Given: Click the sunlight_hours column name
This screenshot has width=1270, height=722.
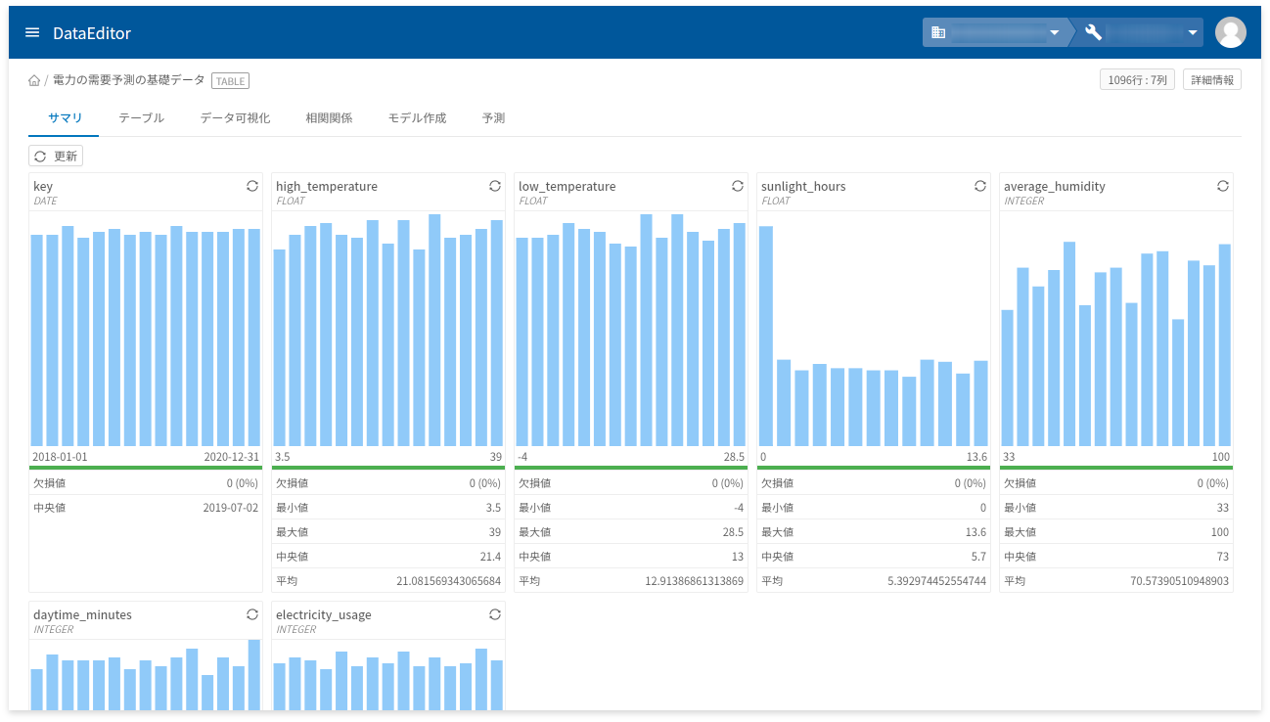Looking at the screenshot, I should point(803,186).
